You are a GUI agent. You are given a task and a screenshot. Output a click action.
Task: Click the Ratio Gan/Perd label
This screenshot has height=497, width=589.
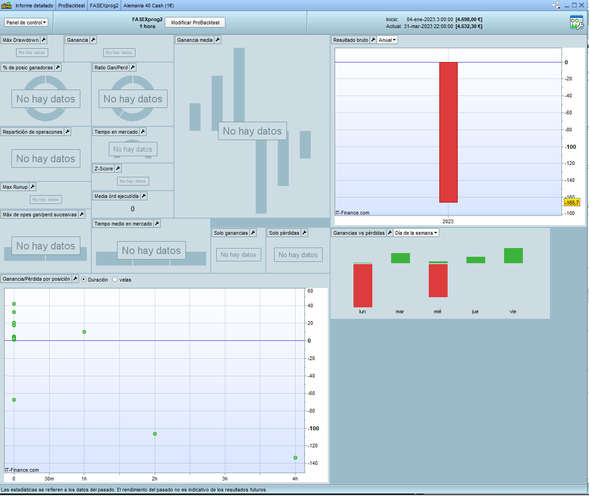[x=111, y=68]
